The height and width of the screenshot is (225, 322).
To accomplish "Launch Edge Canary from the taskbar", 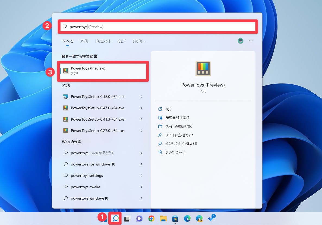I will [x=199, y=219].
